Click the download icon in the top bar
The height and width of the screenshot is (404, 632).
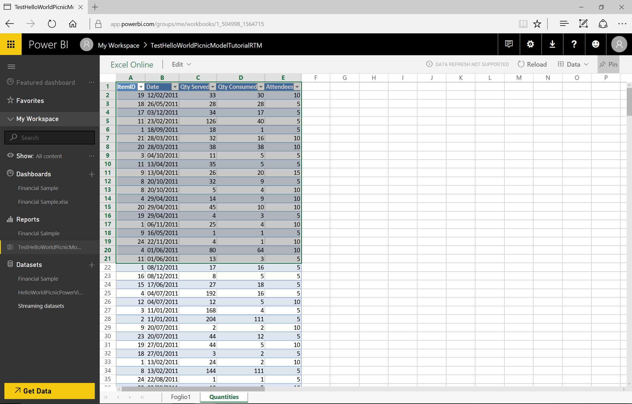pos(552,44)
